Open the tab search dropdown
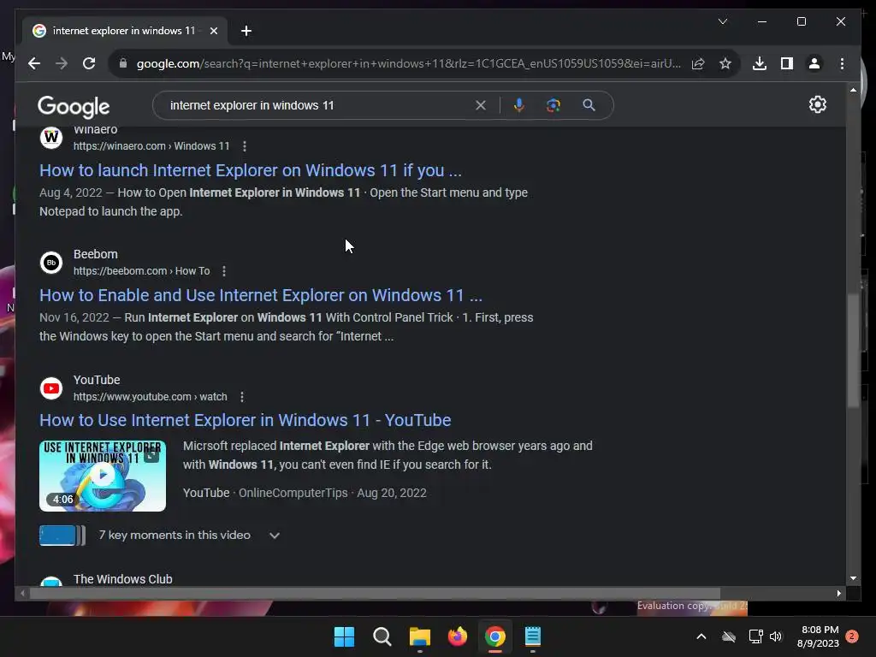The width and height of the screenshot is (876, 657). (x=722, y=21)
